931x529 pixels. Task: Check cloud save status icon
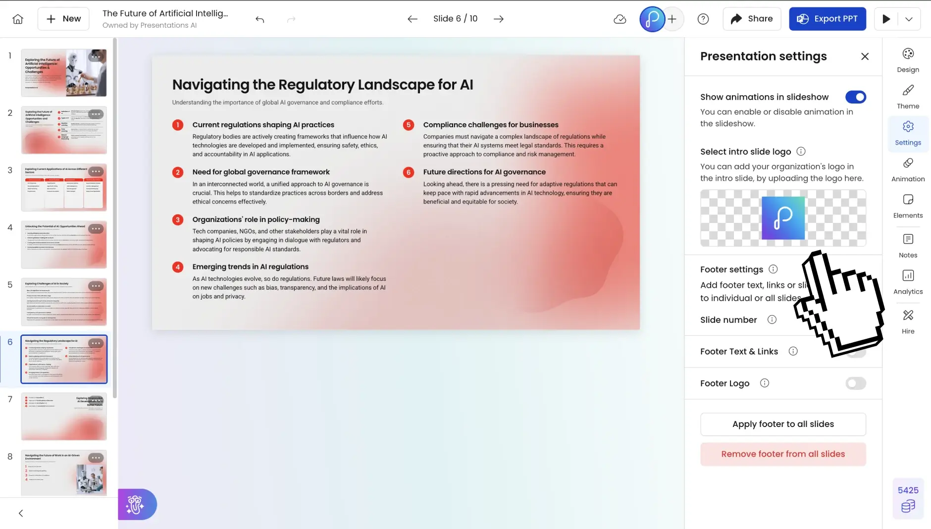(x=620, y=19)
